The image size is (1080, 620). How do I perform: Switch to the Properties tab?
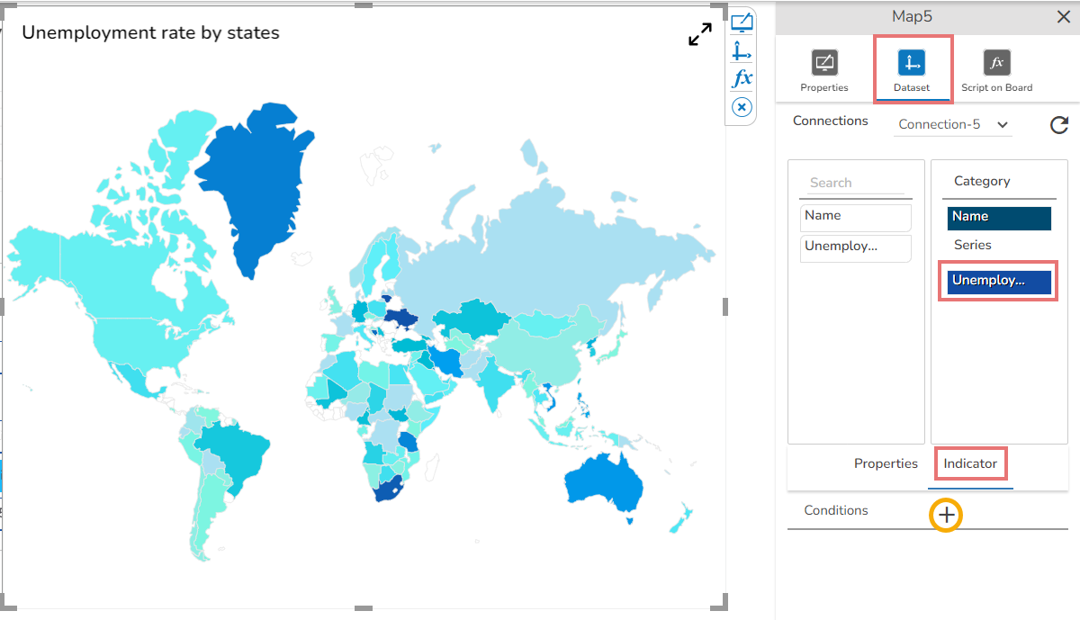click(x=886, y=463)
